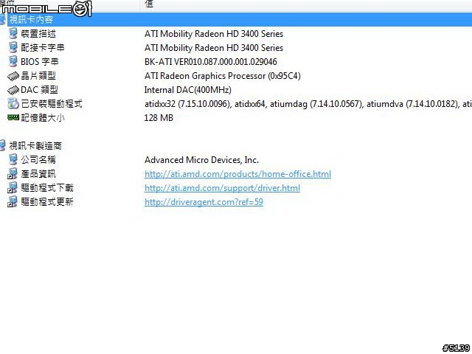
Task: Click the monitor icon beside 配接卡字串
Action: click(13, 47)
